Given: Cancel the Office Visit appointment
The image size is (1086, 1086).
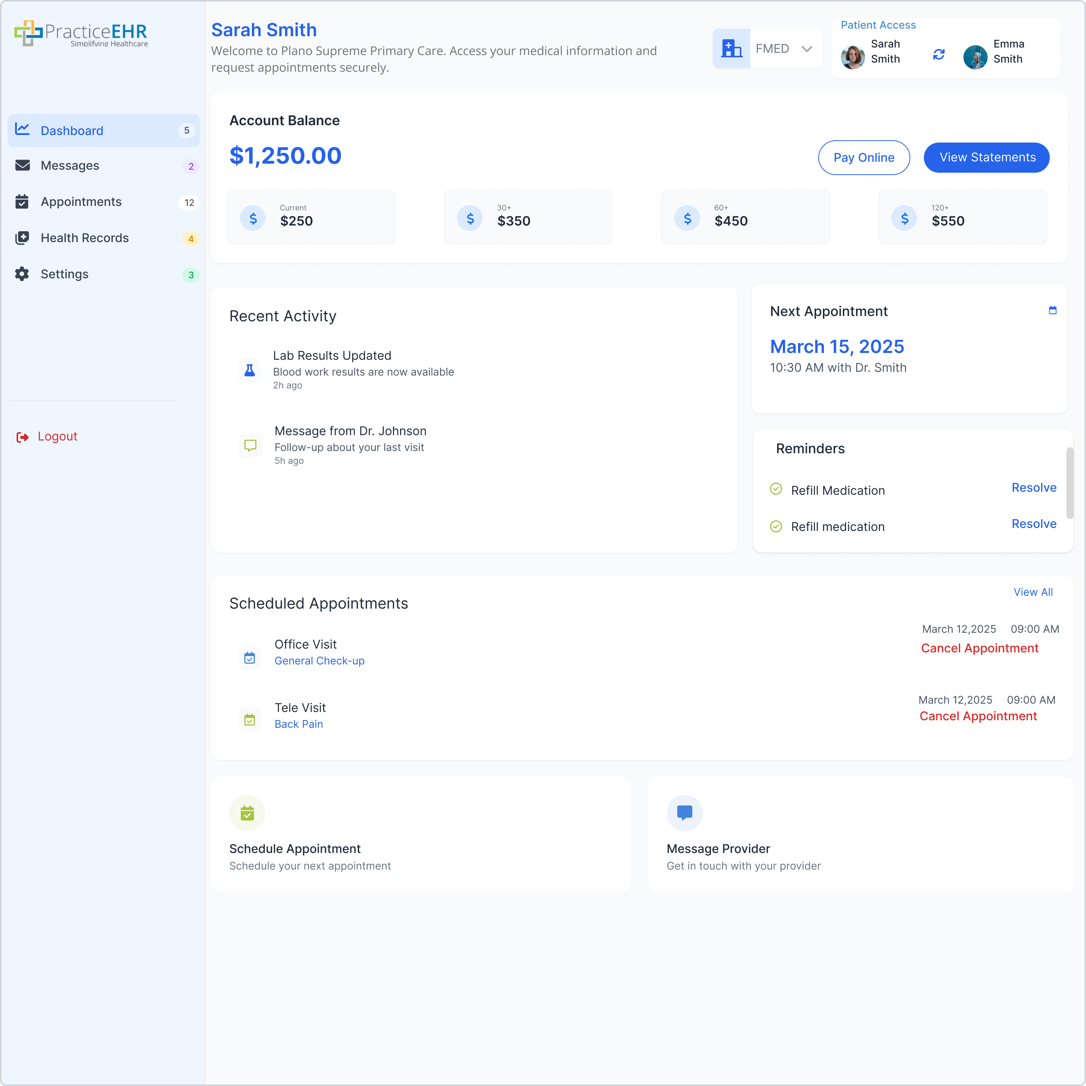Looking at the screenshot, I should tap(979, 647).
